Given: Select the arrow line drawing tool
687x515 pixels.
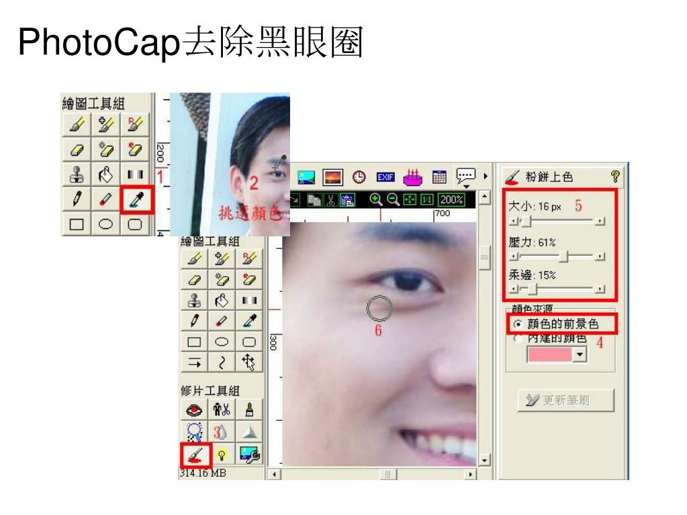Looking at the screenshot, I should coord(195,362).
